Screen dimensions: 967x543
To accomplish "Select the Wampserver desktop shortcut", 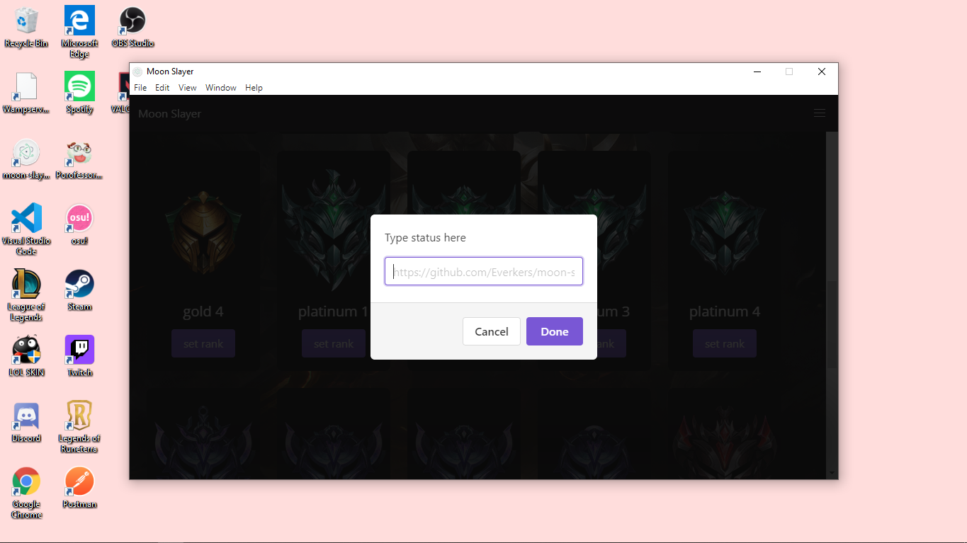I will [26, 93].
